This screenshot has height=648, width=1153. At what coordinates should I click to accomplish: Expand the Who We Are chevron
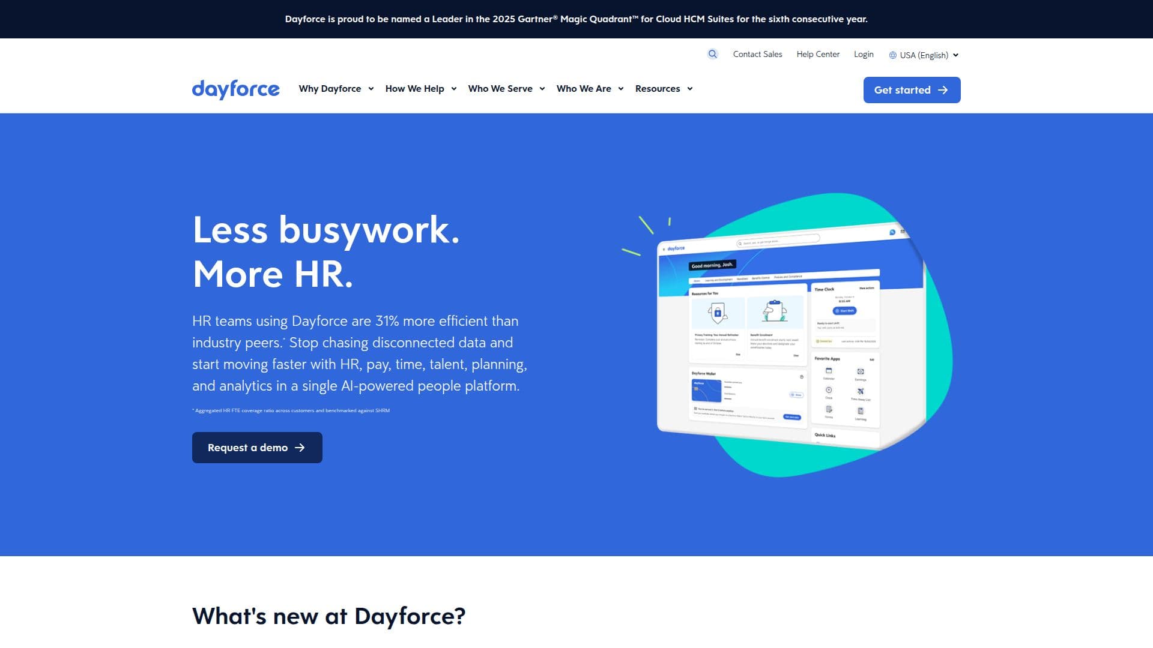coord(621,89)
